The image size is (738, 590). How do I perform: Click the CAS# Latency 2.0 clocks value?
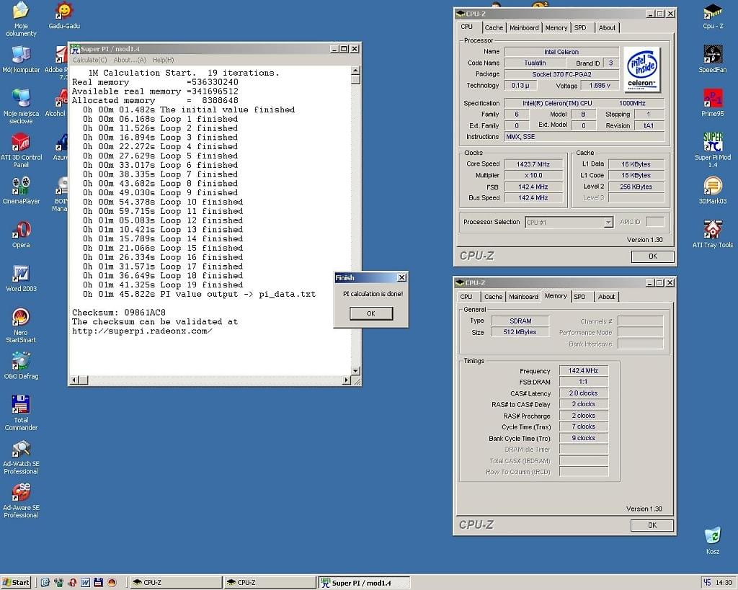coord(583,393)
